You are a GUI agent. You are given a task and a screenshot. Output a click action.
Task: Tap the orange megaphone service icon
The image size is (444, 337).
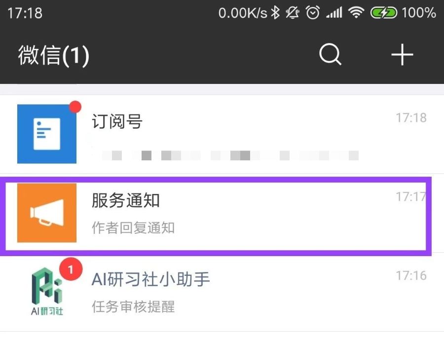tap(47, 213)
